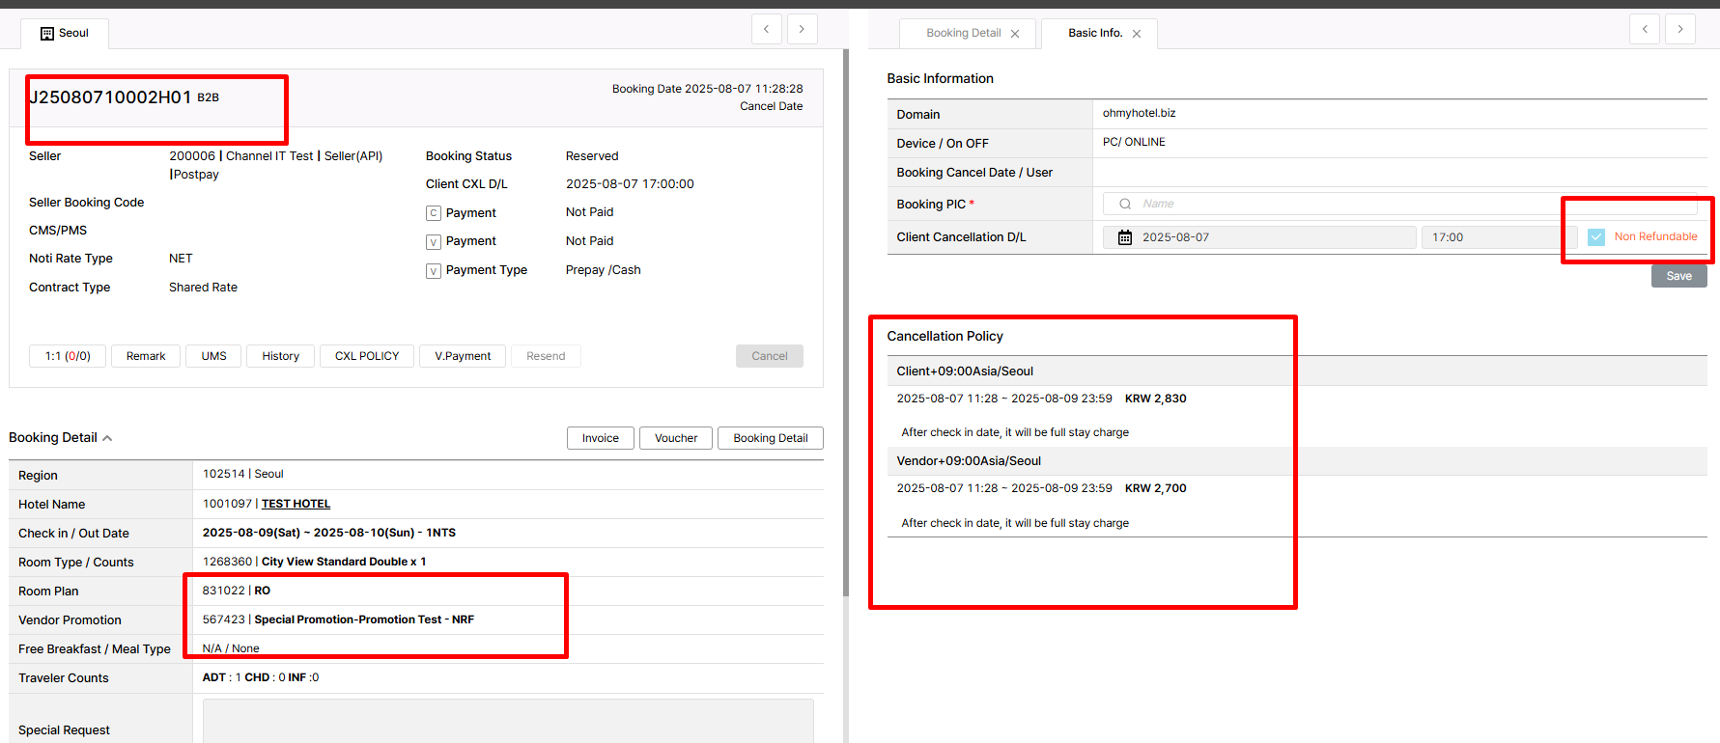Switch to the Seoul tab
1720x743 pixels.
click(65, 34)
